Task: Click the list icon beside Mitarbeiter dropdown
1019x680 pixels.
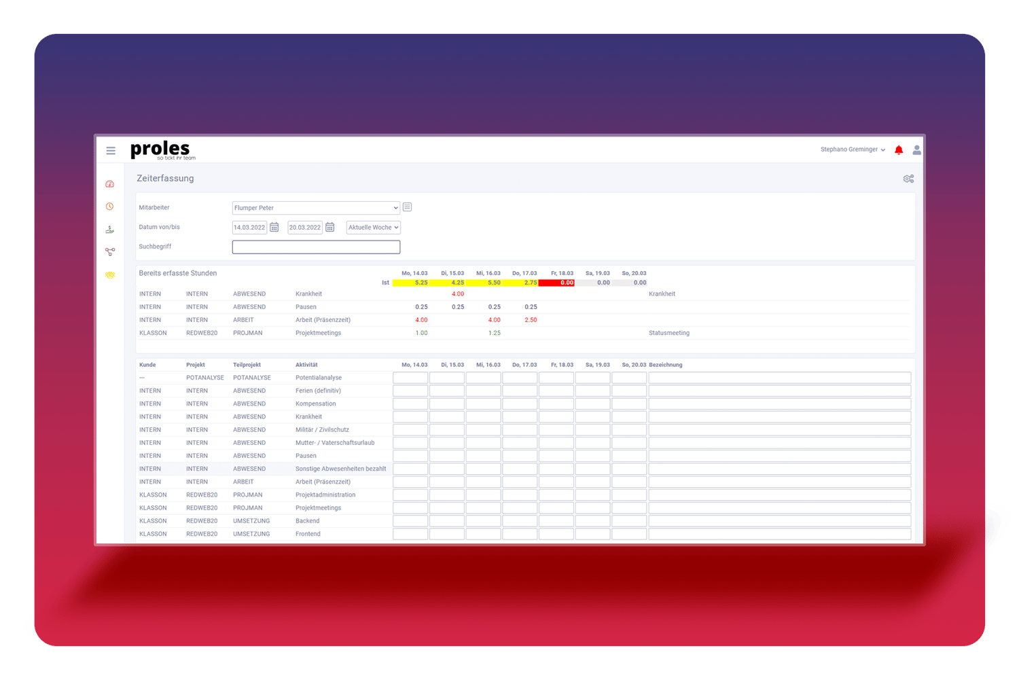Action: 407,207
